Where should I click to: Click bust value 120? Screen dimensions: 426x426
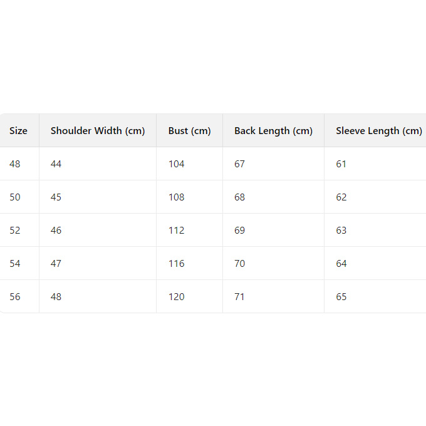pos(177,297)
